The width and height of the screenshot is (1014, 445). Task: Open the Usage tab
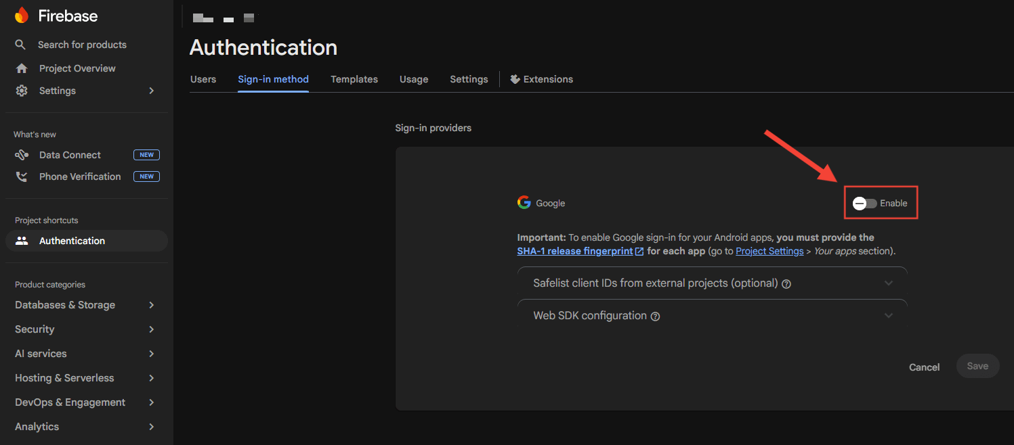coord(414,79)
